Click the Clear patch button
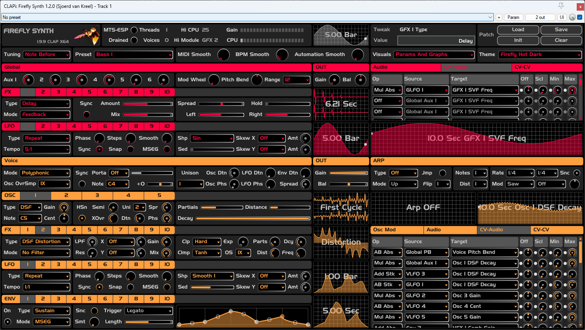 pyautogui.click(x=561, y=40)
